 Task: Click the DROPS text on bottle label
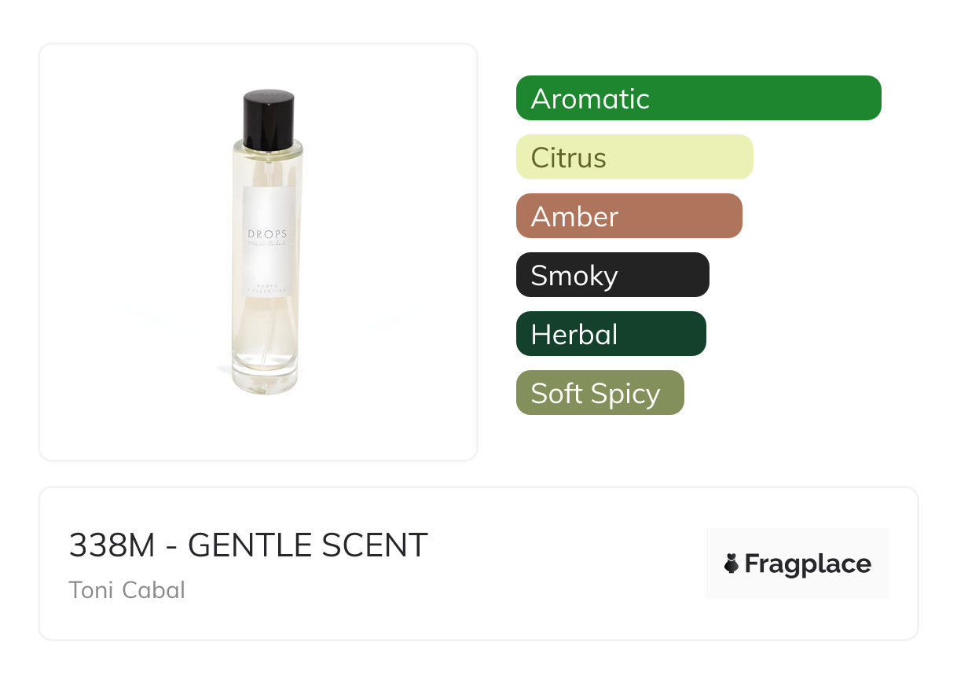point(268,234)
